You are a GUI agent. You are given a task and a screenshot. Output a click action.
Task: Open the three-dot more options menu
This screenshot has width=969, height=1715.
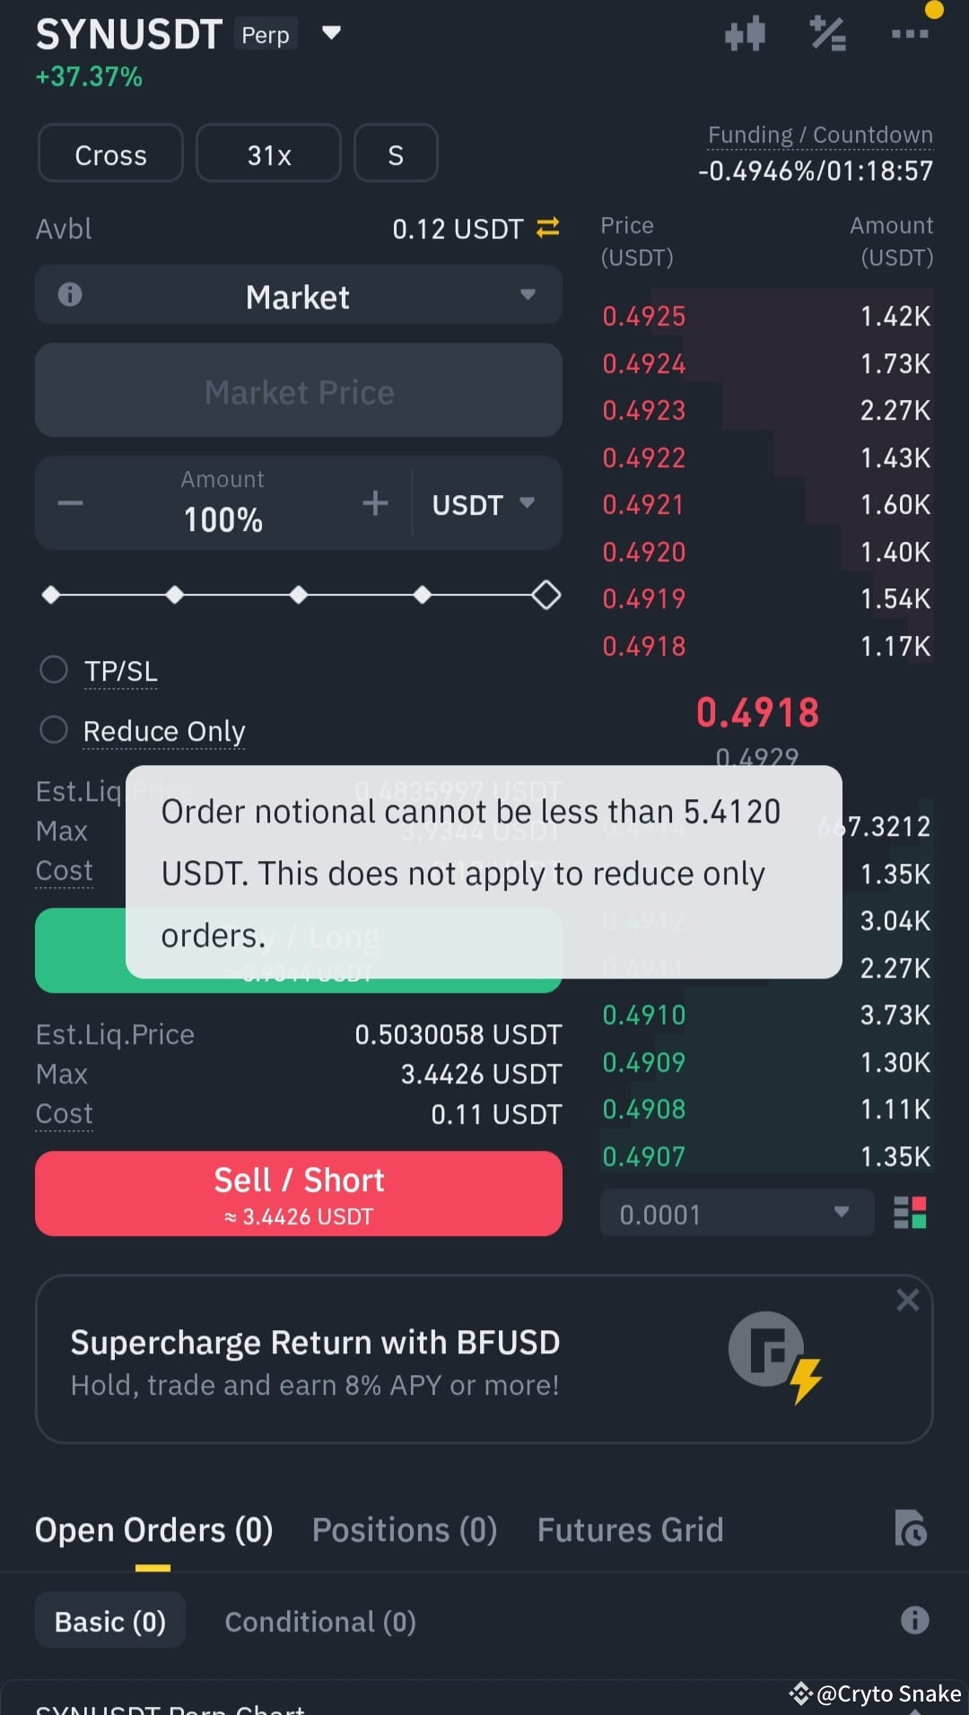(910, 34)
